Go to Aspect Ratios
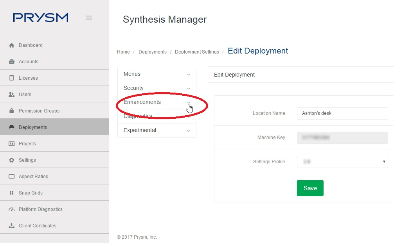The width and height of the screenshot is (394, 243). [54, 176]
